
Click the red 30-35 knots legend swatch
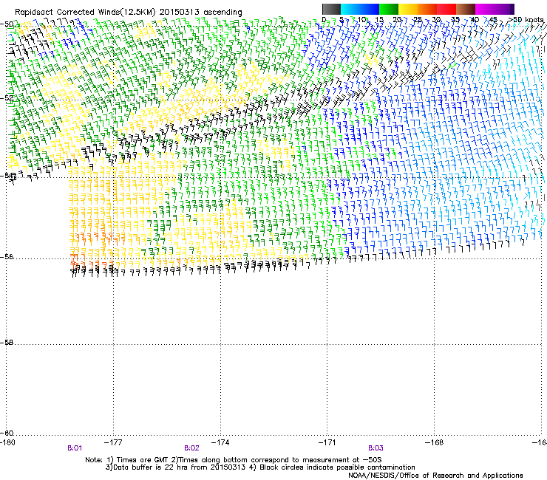[x=446, y=9]
